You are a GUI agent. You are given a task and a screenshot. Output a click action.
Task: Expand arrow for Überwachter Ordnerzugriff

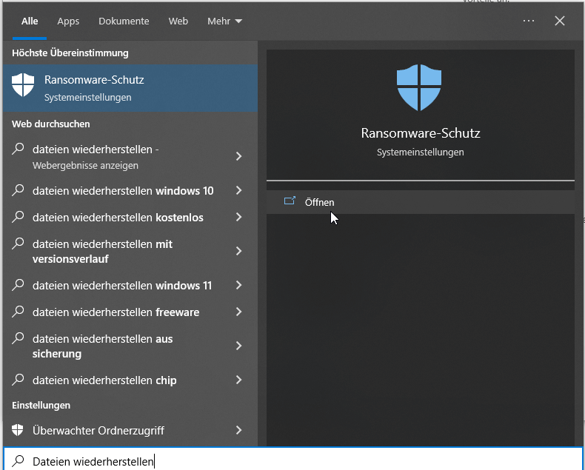pyautogui.click(x=238, y=431)
